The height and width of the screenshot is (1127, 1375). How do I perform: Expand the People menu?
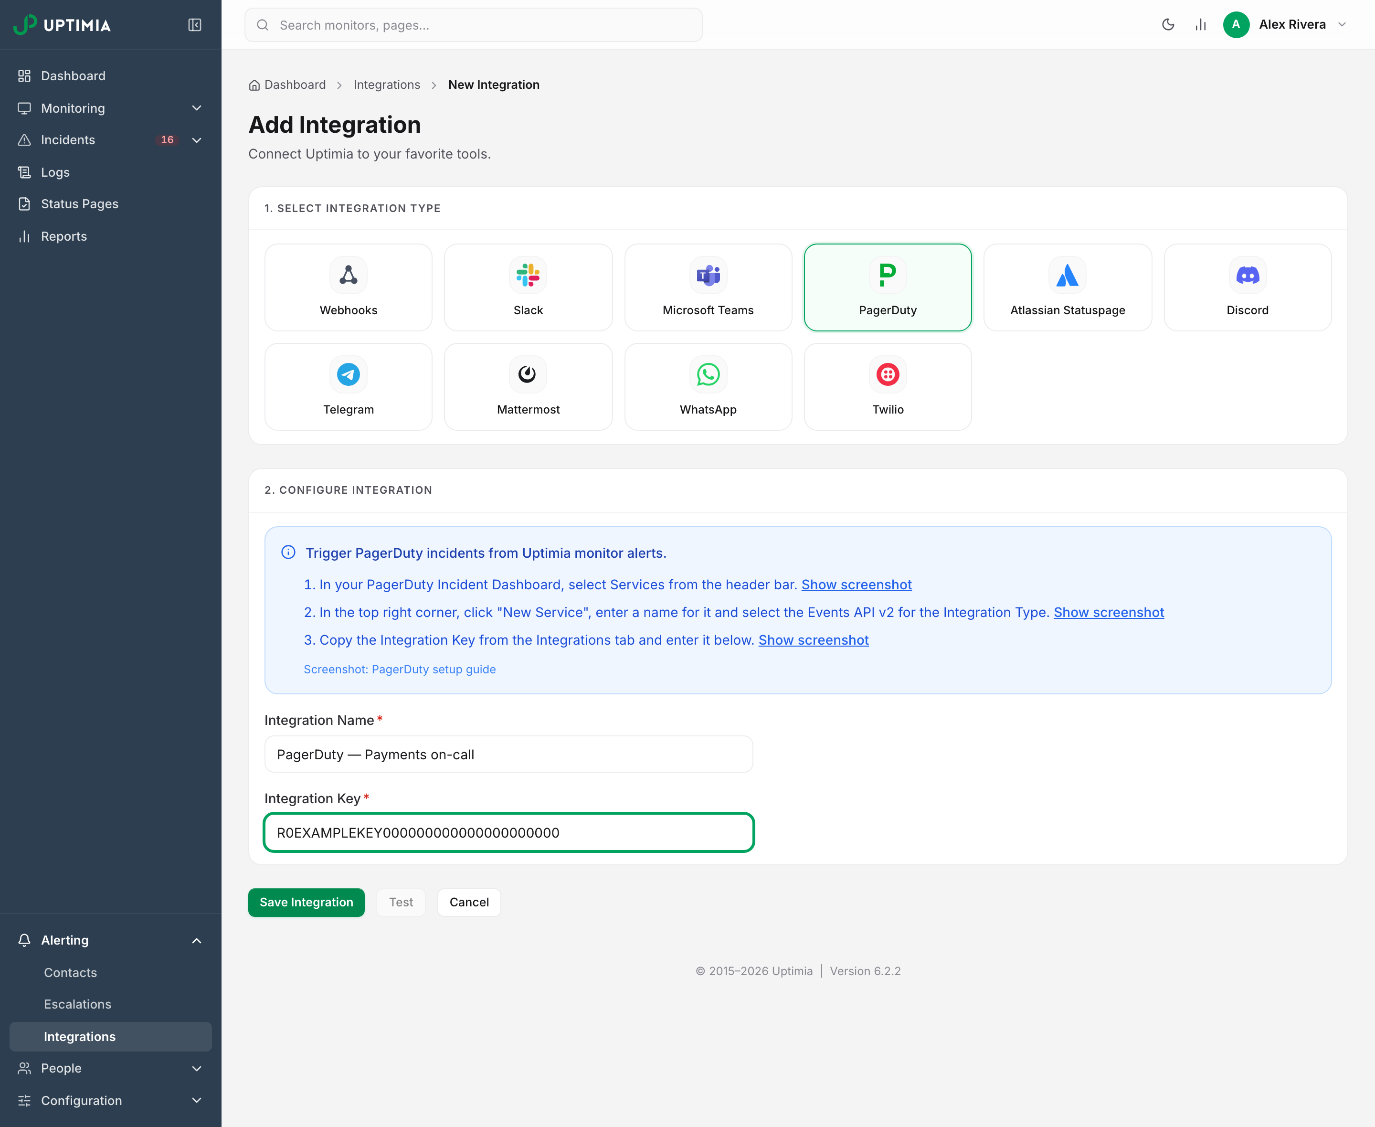tap(110, 1068)
